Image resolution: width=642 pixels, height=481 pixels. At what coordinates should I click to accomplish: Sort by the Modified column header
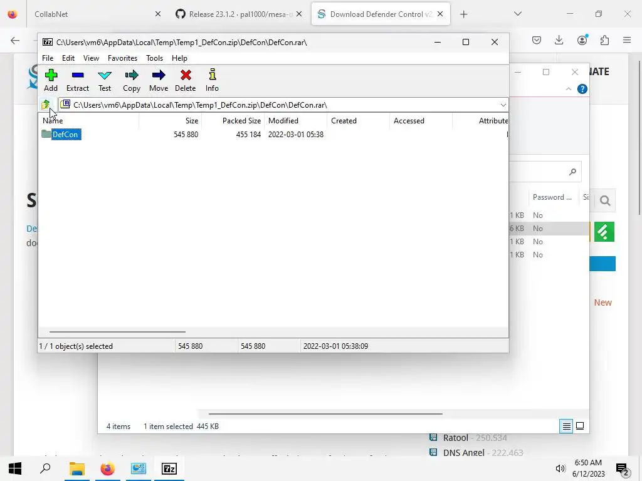(x=296, y=121)
